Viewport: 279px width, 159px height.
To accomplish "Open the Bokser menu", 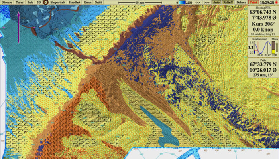I will tap(241, 2).
